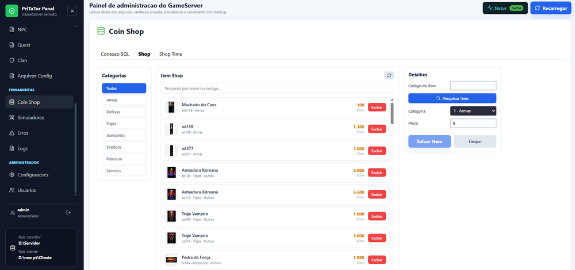Click the Status pulse icon

point(489,8)
